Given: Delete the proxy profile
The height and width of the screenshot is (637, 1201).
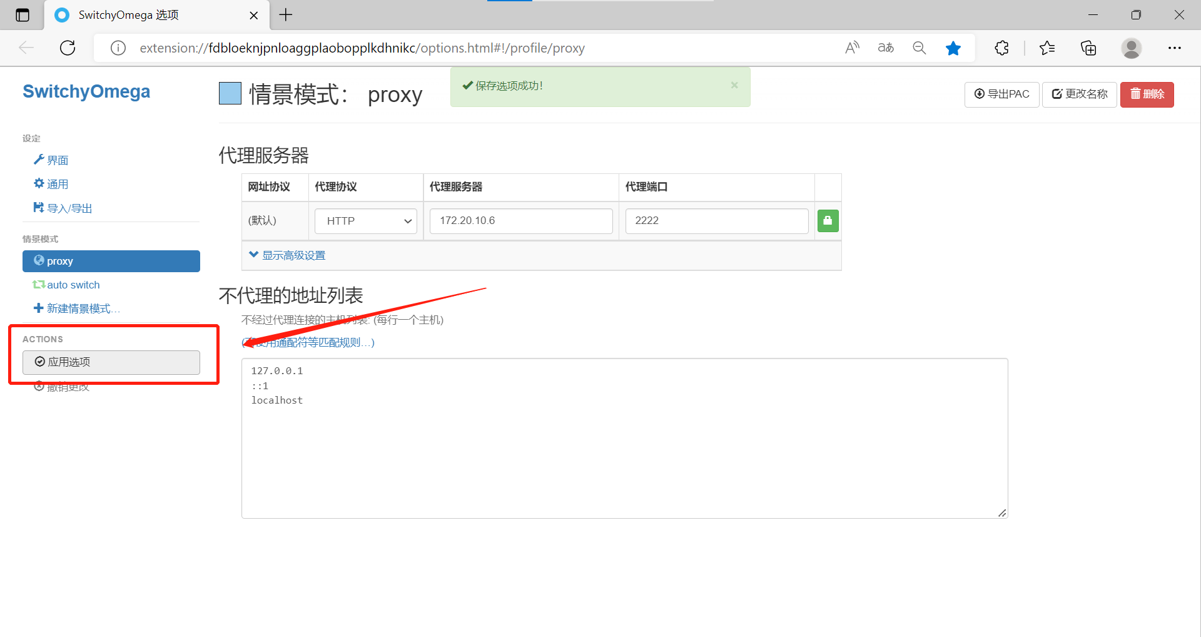Looking at the screenshot, I should point(1147,94).
